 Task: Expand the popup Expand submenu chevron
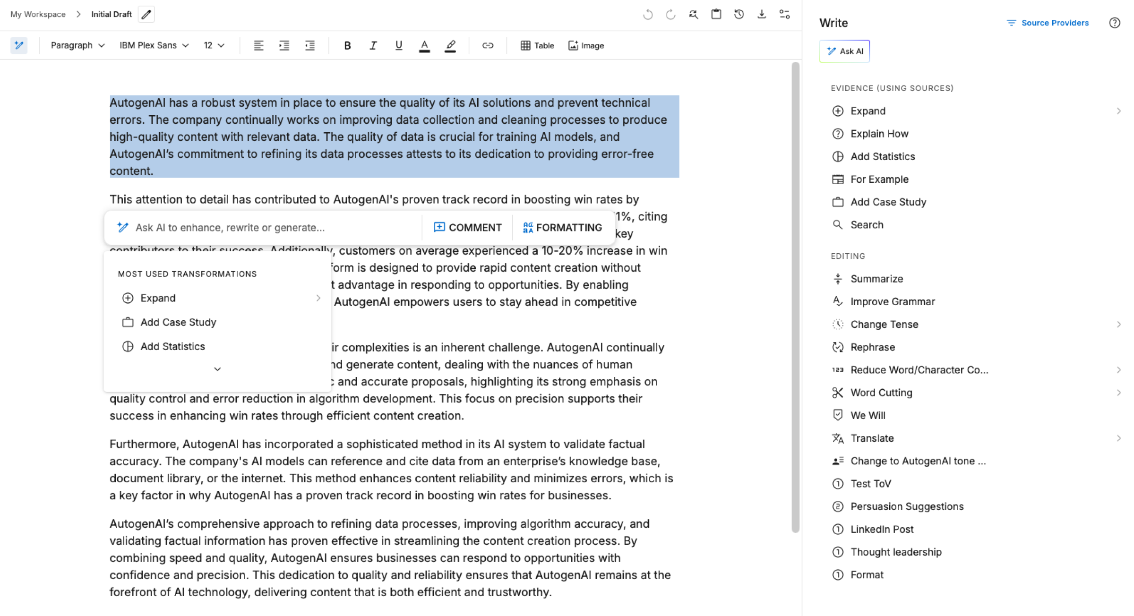(x=318, y=298)
